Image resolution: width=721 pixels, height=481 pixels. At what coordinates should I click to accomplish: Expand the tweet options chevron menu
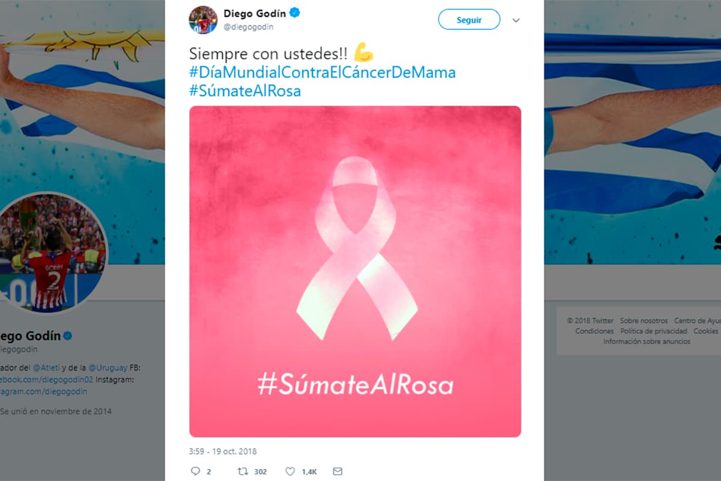tap(516, 20)
